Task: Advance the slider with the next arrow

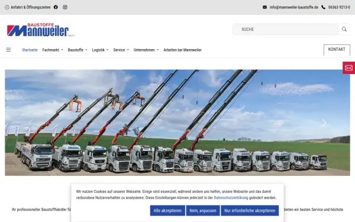Action: (324, 123)
